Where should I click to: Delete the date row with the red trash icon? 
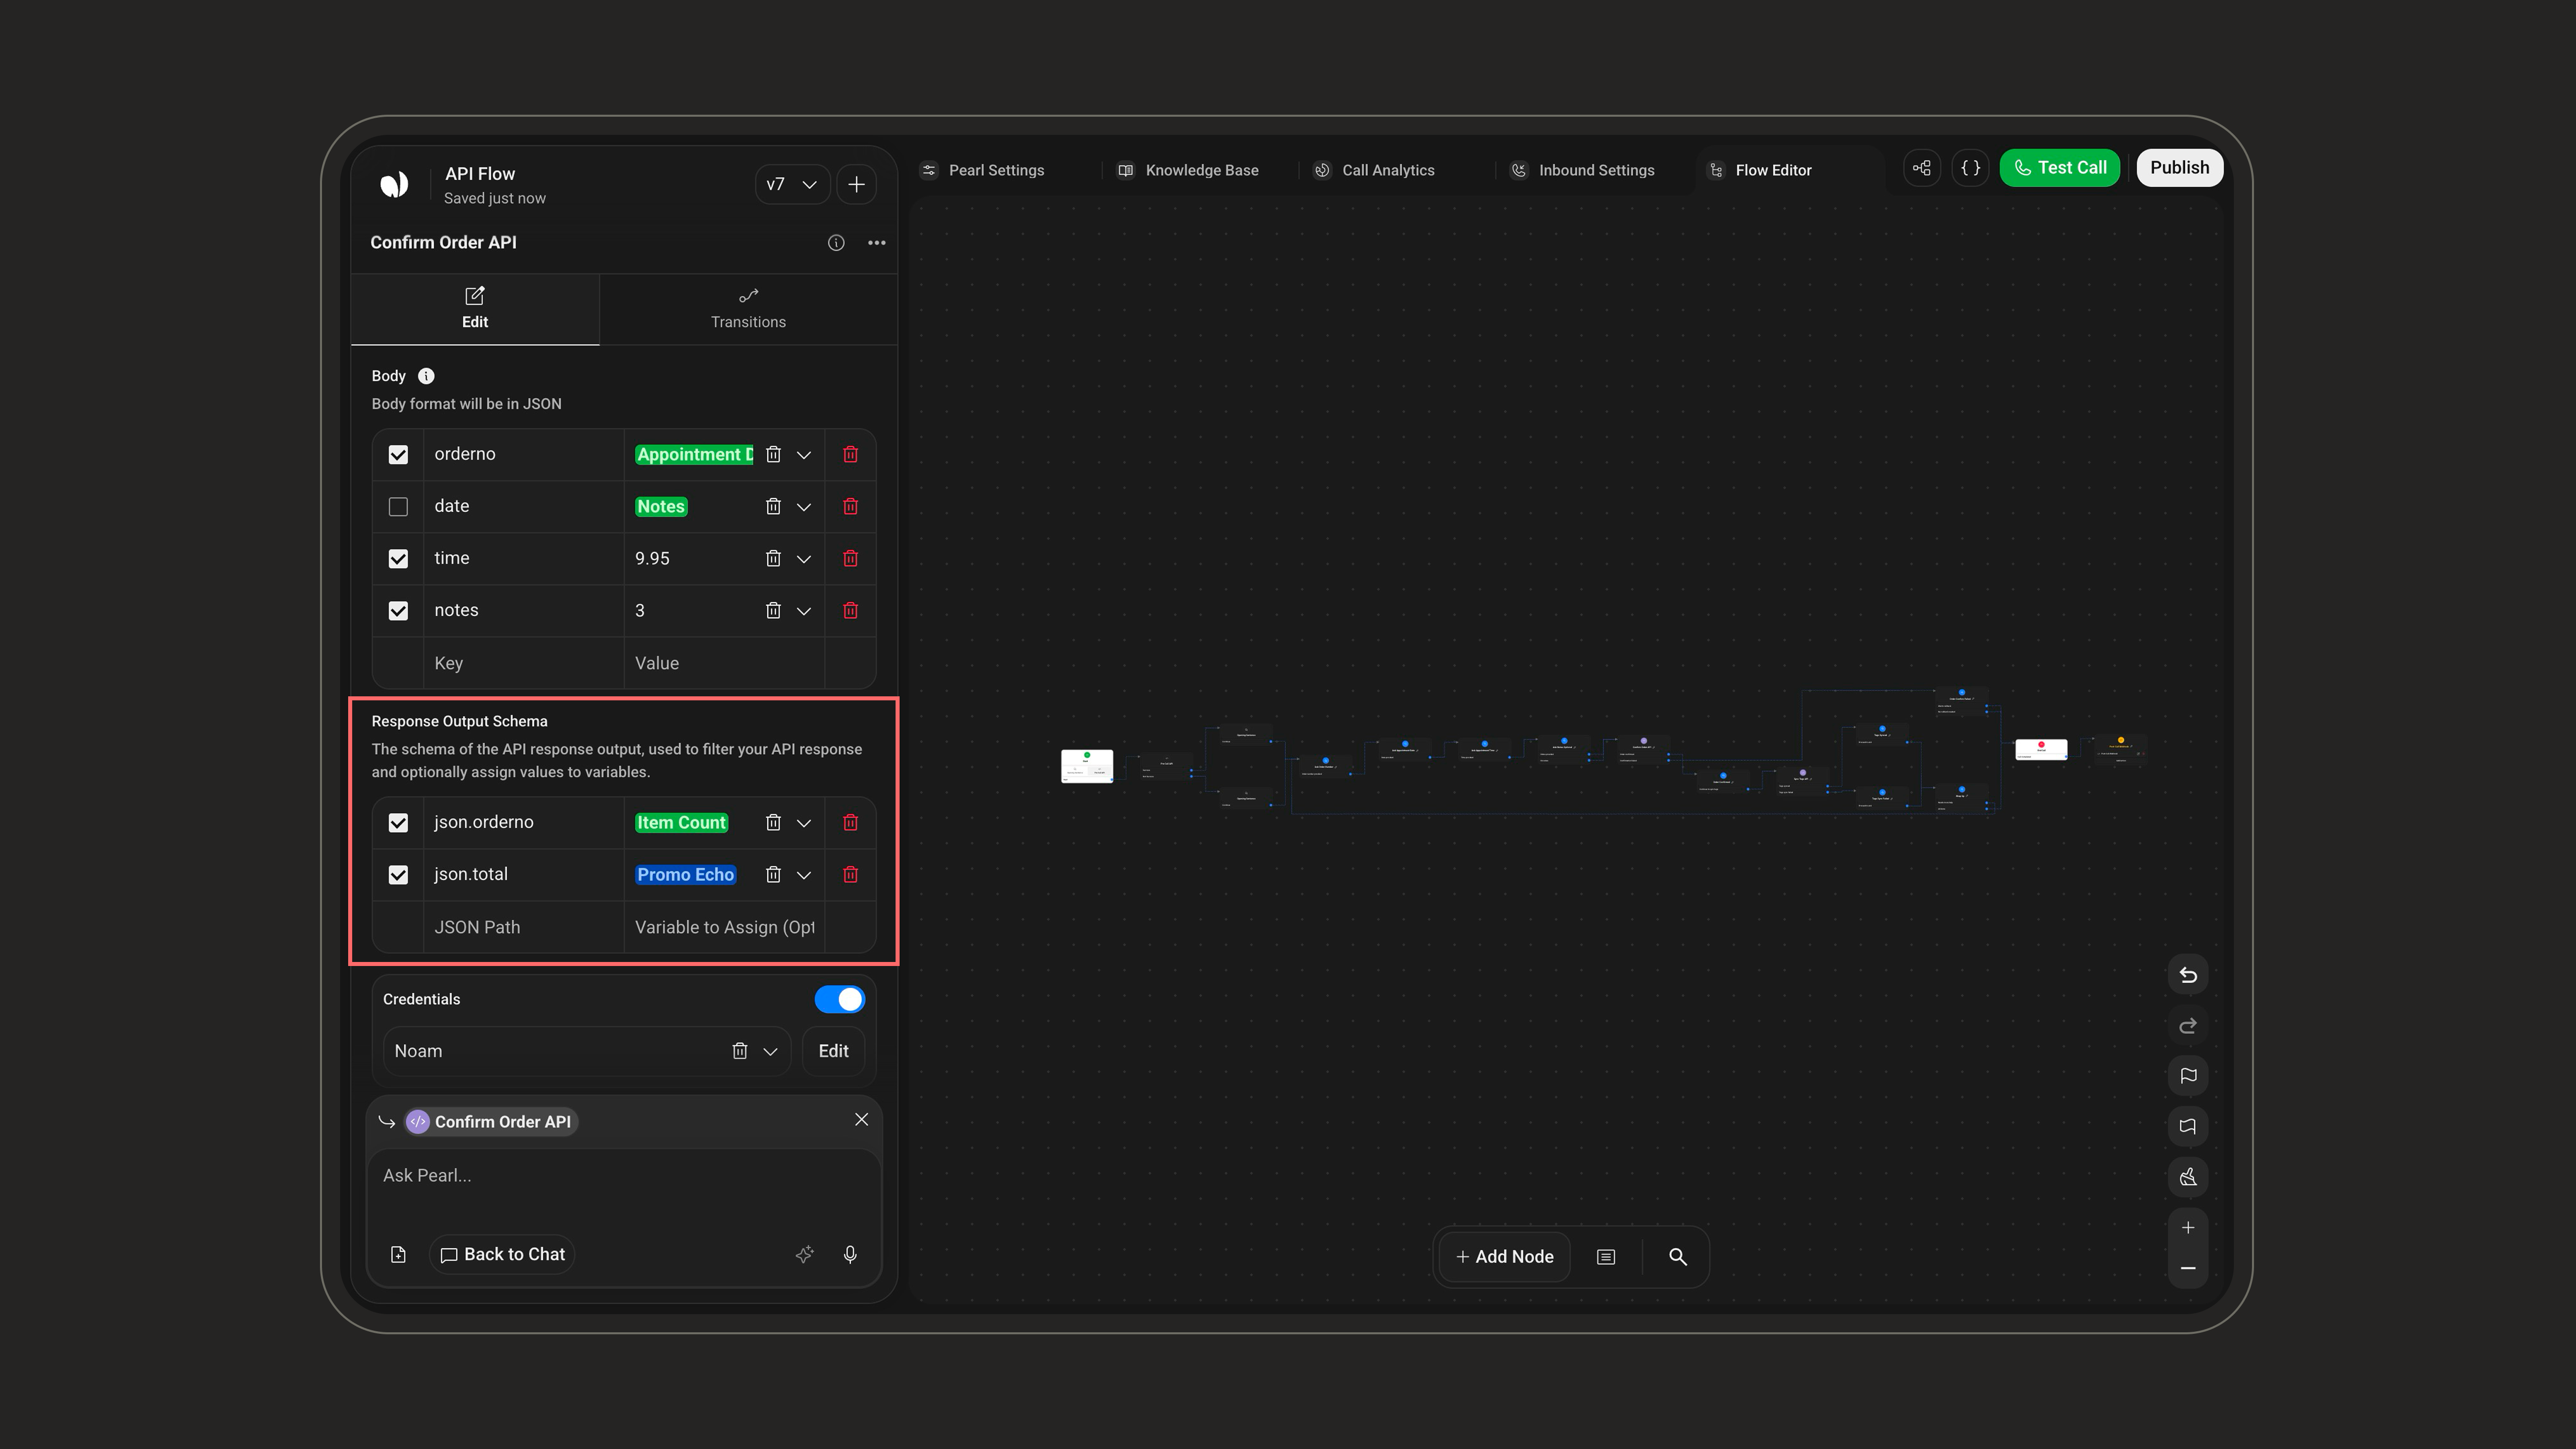click(850, 506)
